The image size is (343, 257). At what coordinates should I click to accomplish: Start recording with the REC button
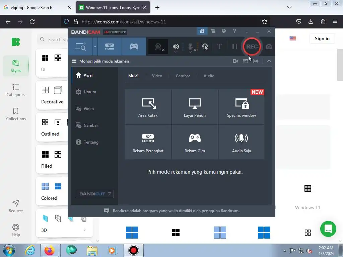point(252,47)
